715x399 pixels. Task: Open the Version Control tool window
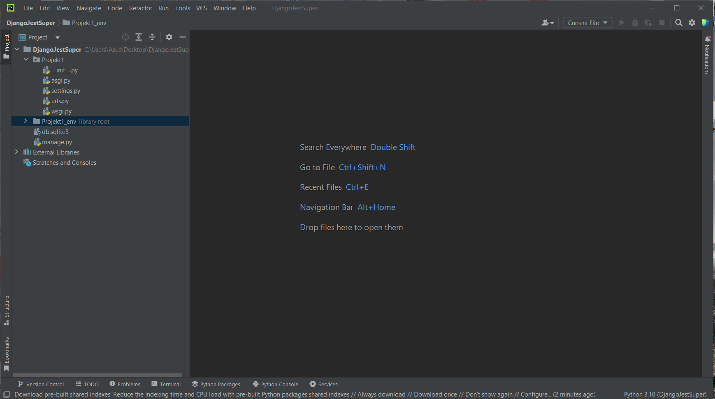[x=41, y=384]
